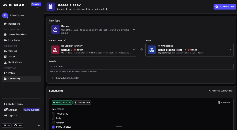Click the Inventories cloud icon
This screenshot has height=130, width=237.
point(5,40)
